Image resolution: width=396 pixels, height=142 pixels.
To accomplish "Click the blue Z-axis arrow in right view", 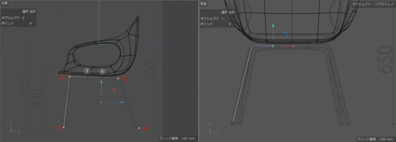I will (116, 102).
